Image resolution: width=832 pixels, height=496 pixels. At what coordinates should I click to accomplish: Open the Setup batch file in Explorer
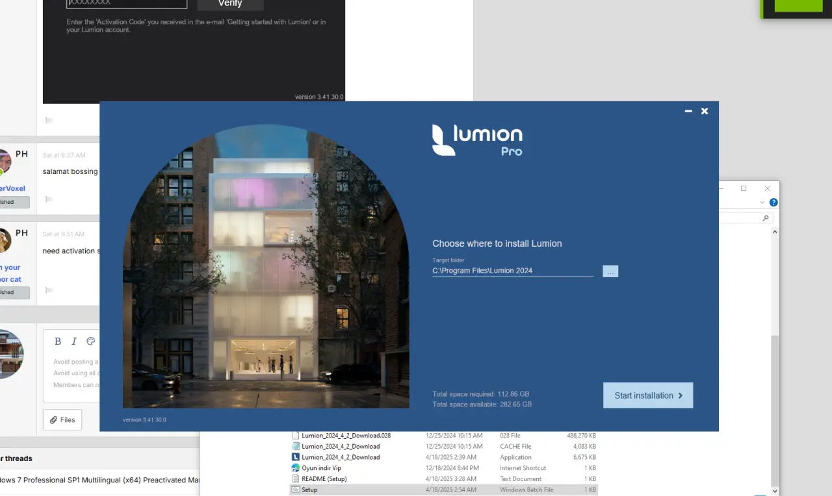[443, 490]
